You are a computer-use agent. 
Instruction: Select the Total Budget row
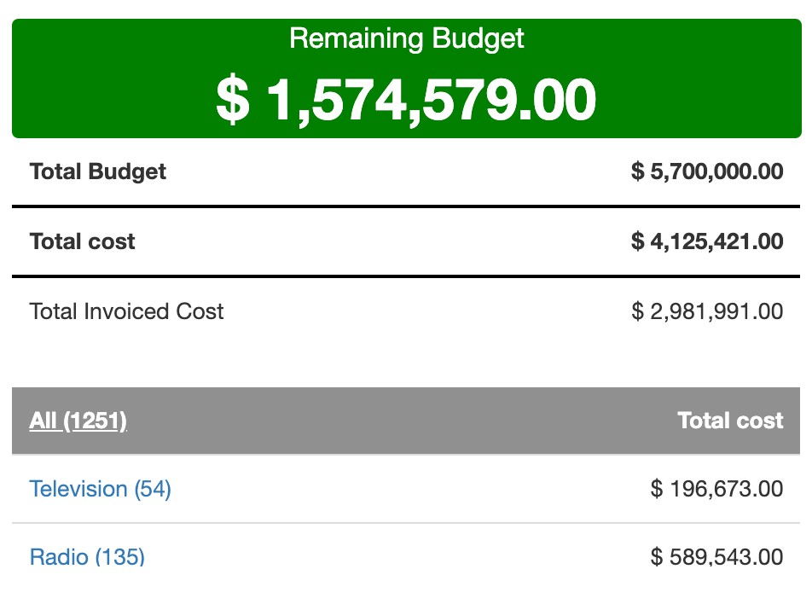(406, 171)
